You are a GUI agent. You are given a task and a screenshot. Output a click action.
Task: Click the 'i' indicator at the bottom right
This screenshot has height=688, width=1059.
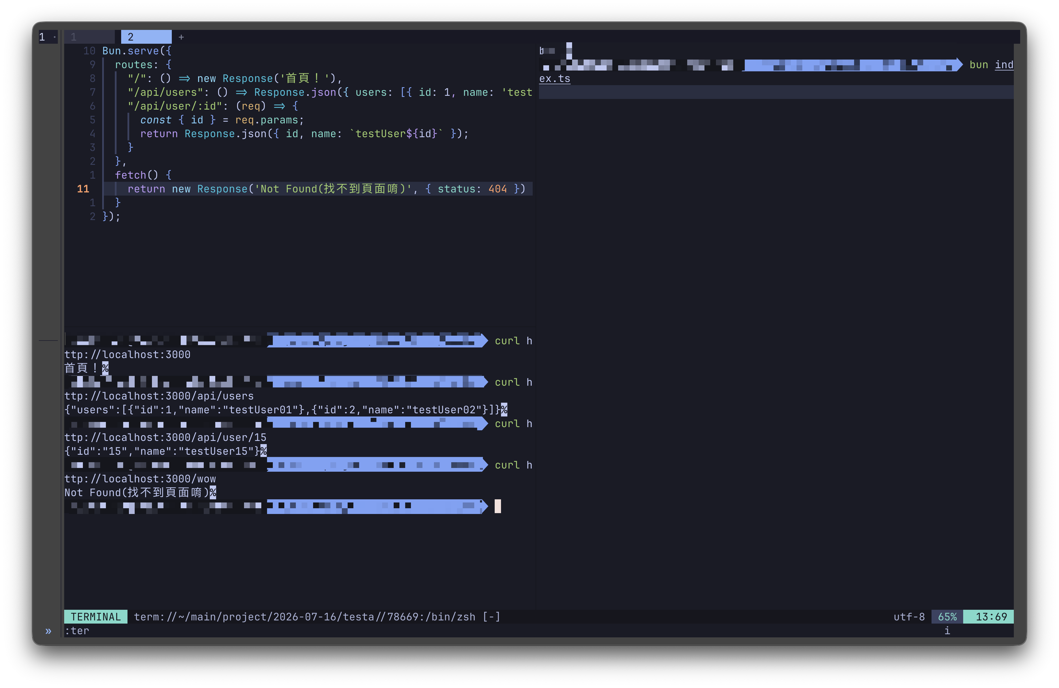[947, 631]
